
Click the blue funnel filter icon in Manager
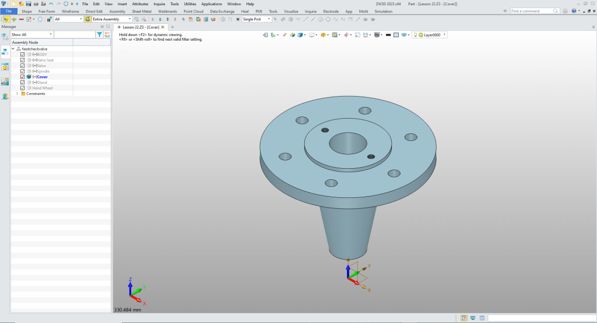[100, 35]
